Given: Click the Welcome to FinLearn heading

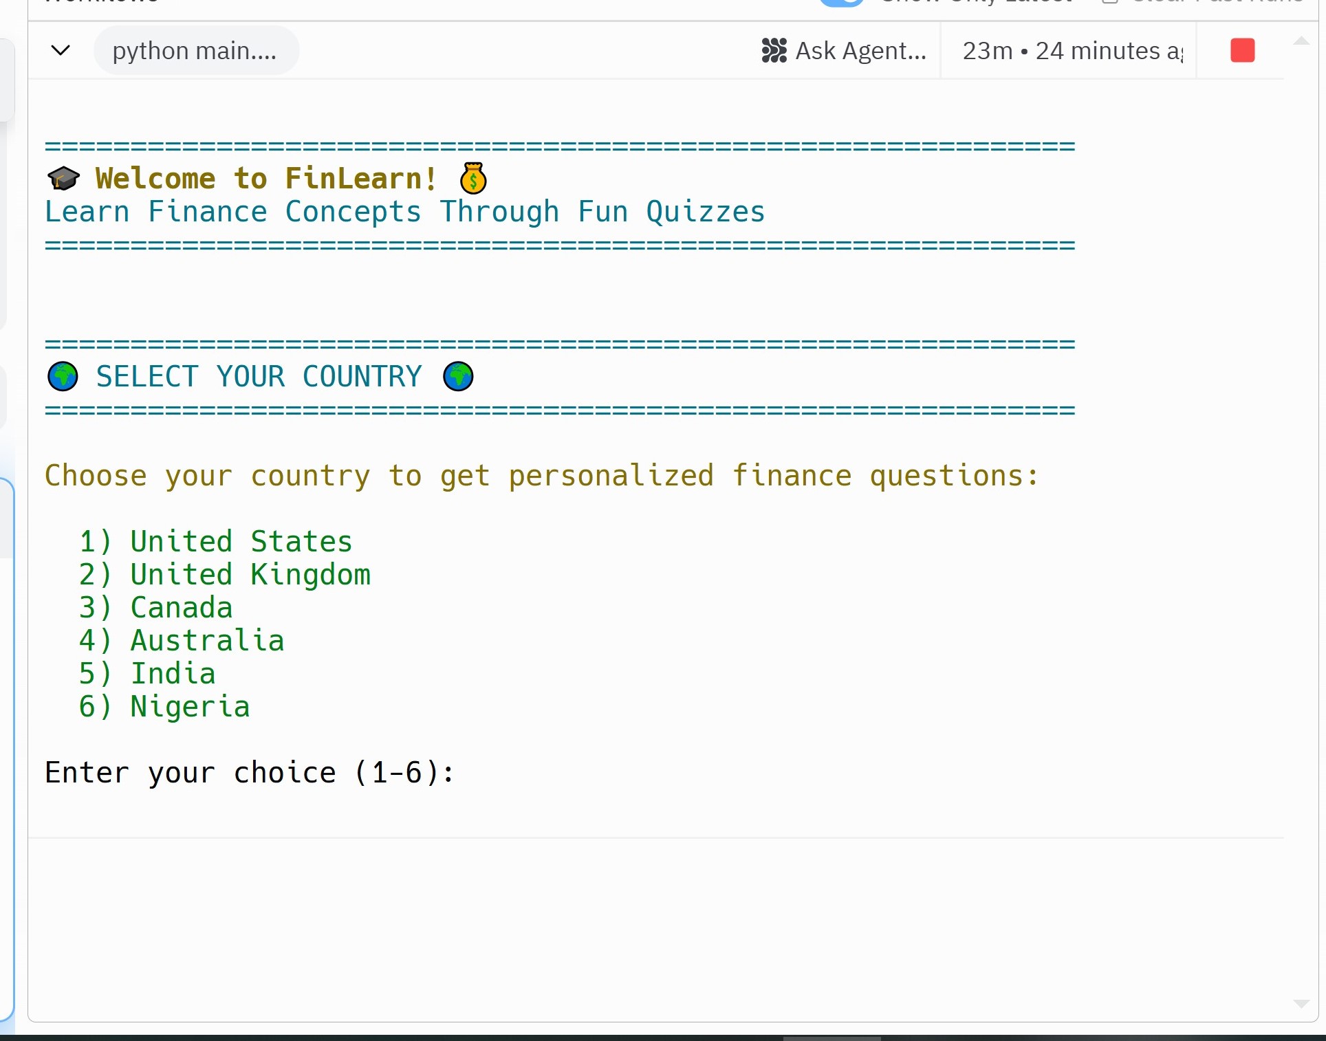Looking at the screenshot, I should (265, 179).
